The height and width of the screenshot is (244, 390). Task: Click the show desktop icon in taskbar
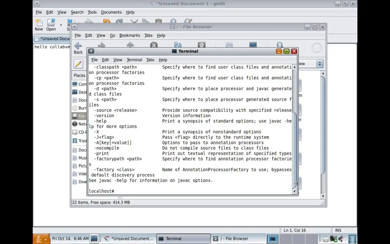click(94, 239)
